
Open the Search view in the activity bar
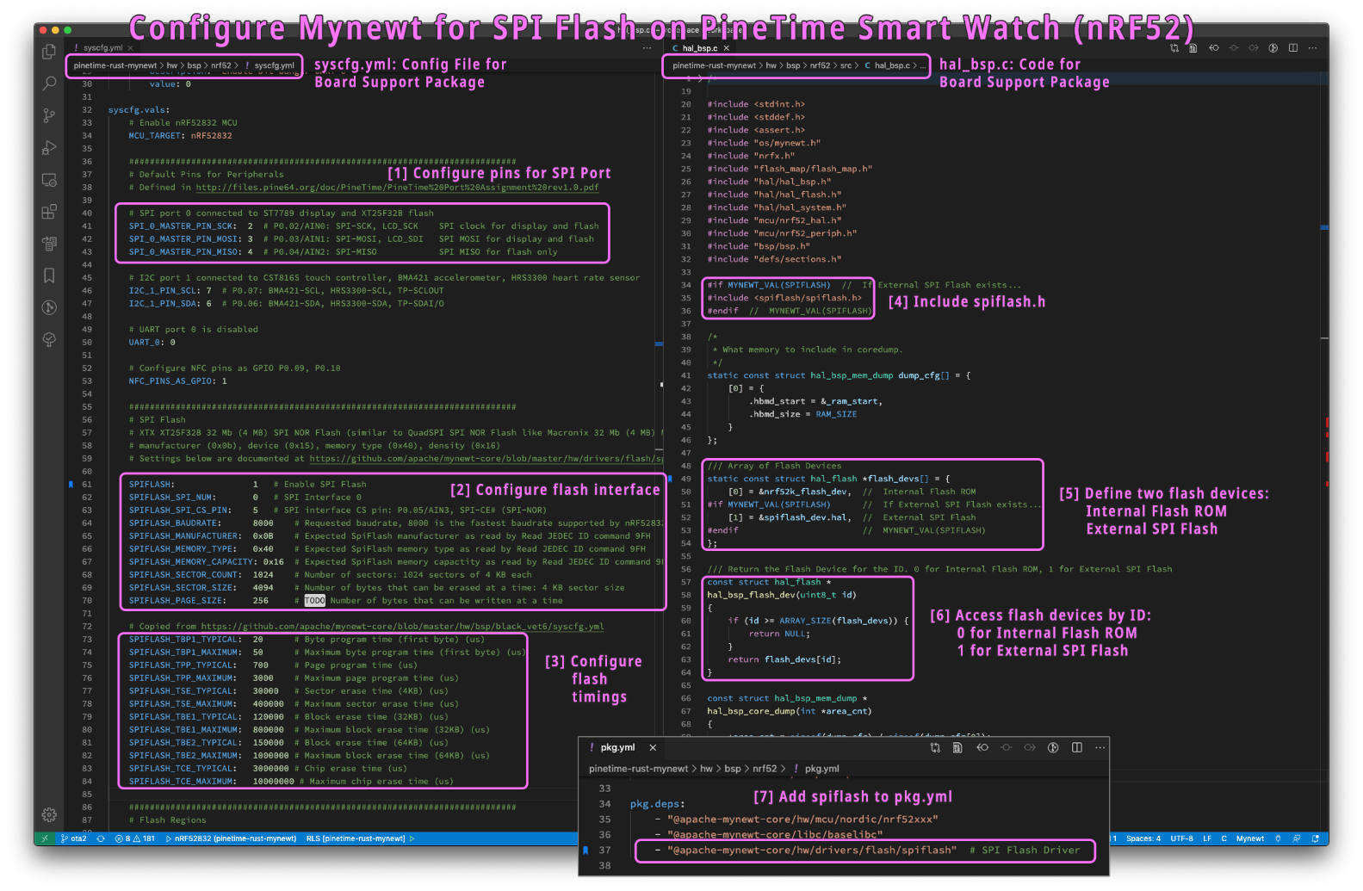point(49,84)
